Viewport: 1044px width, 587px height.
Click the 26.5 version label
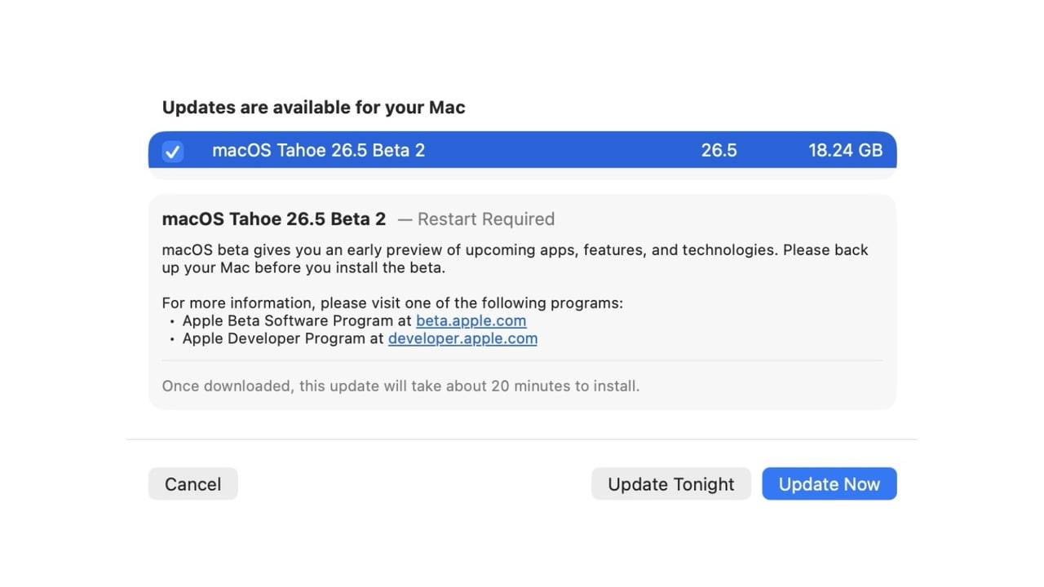[x=719, y=150]
